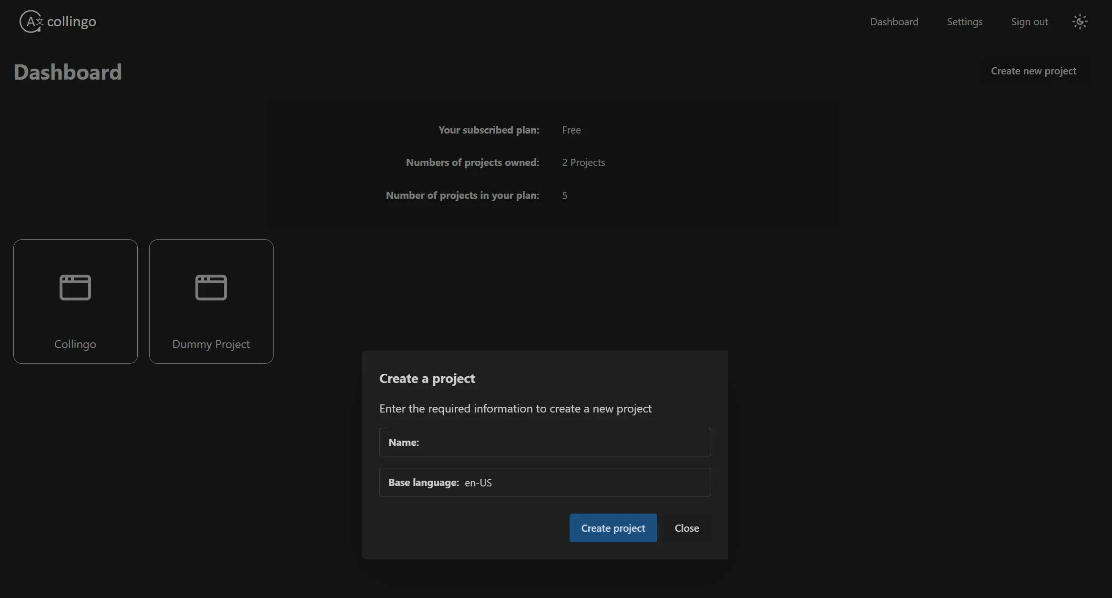Click the window icon above Dummy Project label

click(211, 287)
